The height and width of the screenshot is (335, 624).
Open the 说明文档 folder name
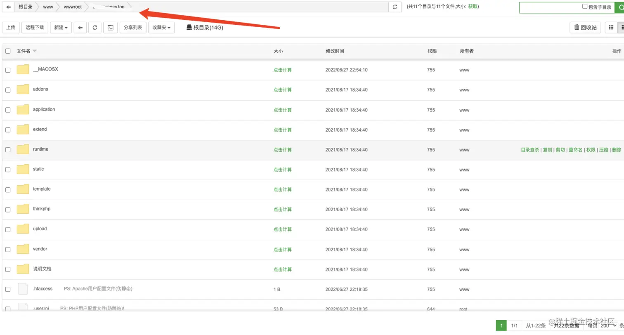click(x=42, y=269)
